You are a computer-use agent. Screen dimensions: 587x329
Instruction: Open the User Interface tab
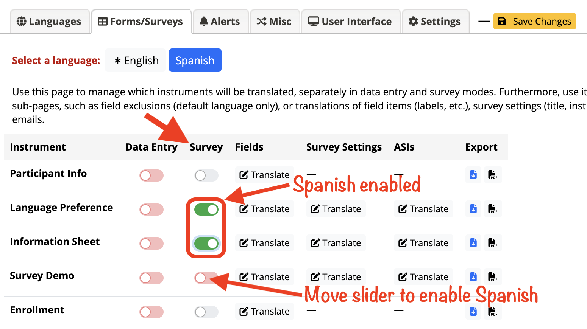pos(350,22)
